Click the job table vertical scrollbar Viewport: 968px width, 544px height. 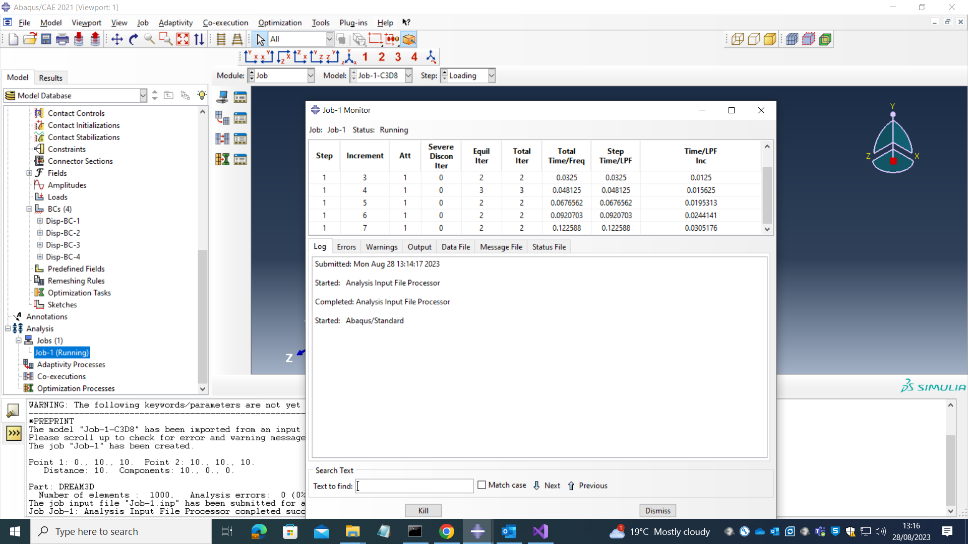point(767,196)
